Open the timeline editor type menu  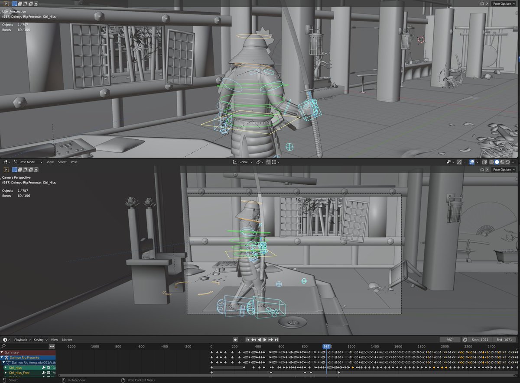[6, 340]
